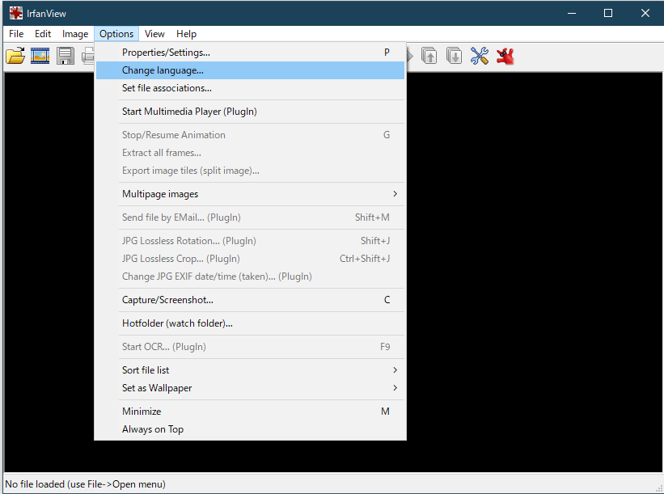Open the Help menu

click(186, 34)
